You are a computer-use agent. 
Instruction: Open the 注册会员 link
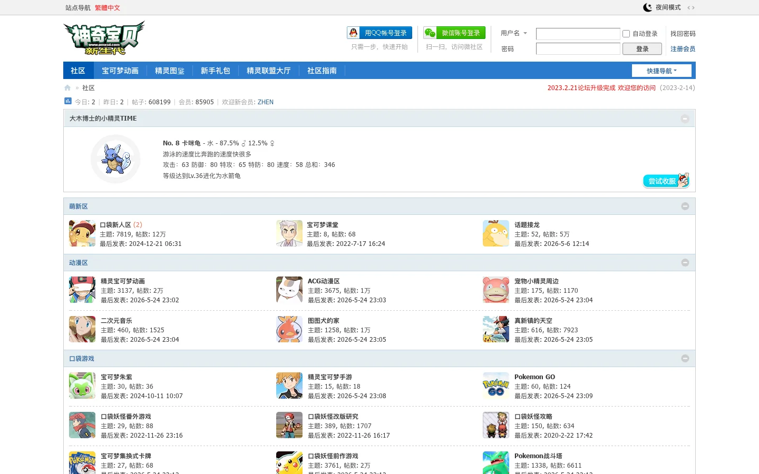pyautogui.click(x=683, y=49)
